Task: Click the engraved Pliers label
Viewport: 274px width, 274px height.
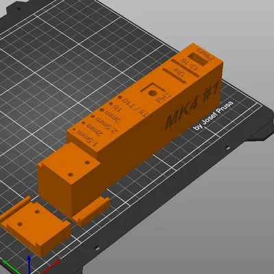Action: coord(204,55)
